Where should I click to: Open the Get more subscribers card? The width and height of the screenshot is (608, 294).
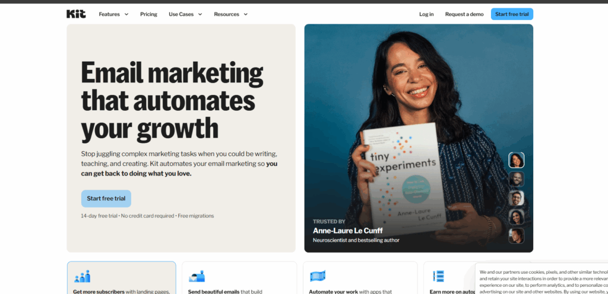pos(121,278)
